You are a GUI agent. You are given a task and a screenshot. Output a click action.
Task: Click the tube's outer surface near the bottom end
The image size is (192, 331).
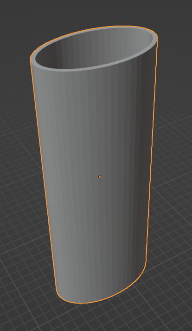(x=95, y=283)
